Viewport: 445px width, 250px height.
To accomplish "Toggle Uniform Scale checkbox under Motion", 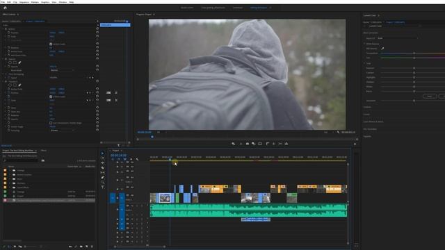I will pyautogui.click(x=51, y=44).
